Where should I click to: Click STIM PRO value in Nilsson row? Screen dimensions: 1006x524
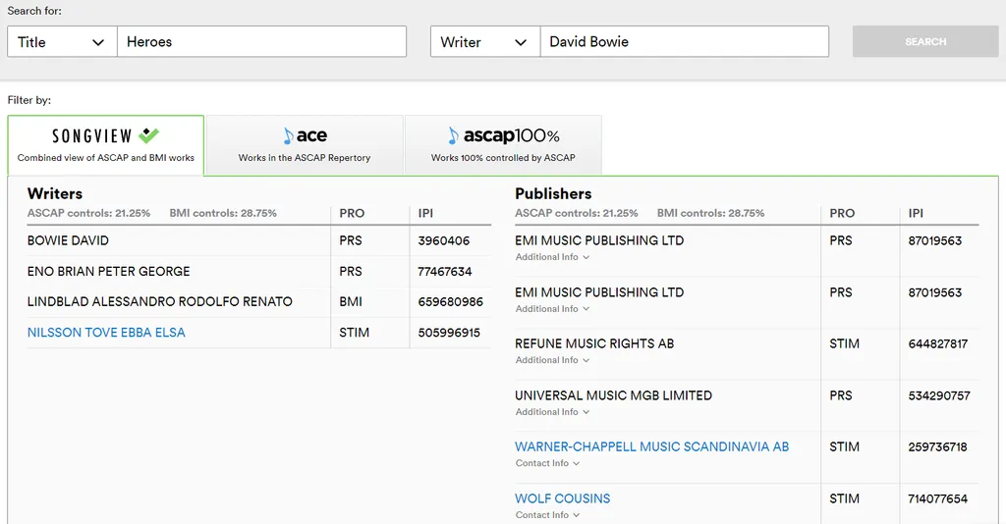[x=354, y=333]
